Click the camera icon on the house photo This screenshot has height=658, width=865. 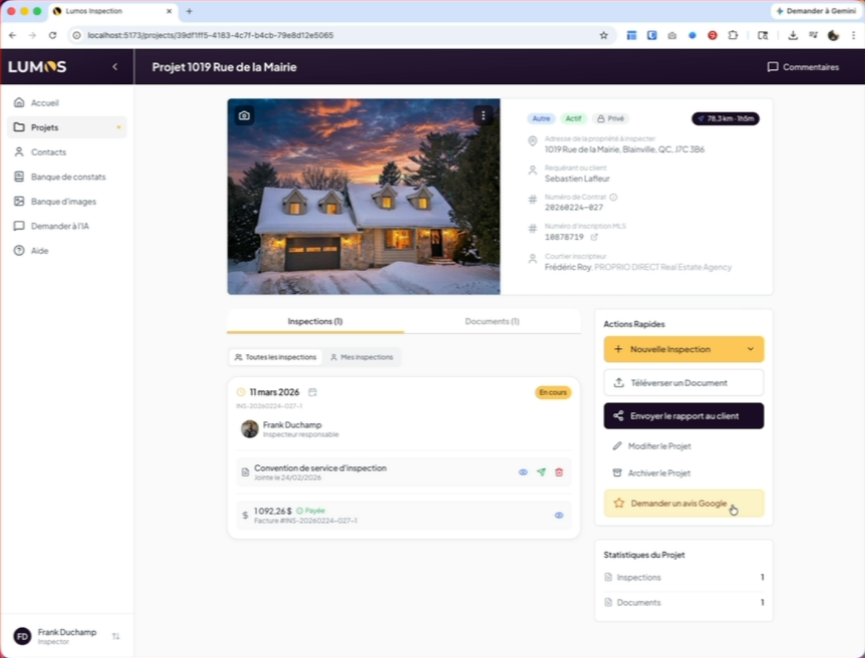point(244,116)
